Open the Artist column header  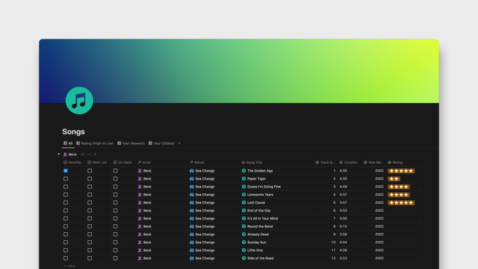pyautogui.click(x=144, y=162)
